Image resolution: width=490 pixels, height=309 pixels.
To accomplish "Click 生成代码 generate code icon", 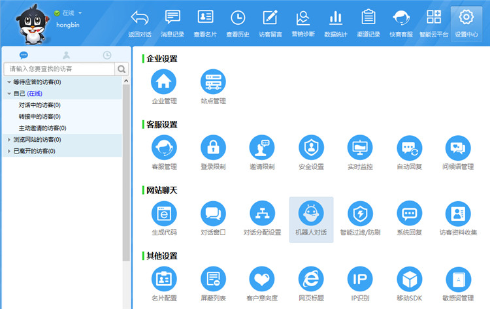I will point(164,214).
